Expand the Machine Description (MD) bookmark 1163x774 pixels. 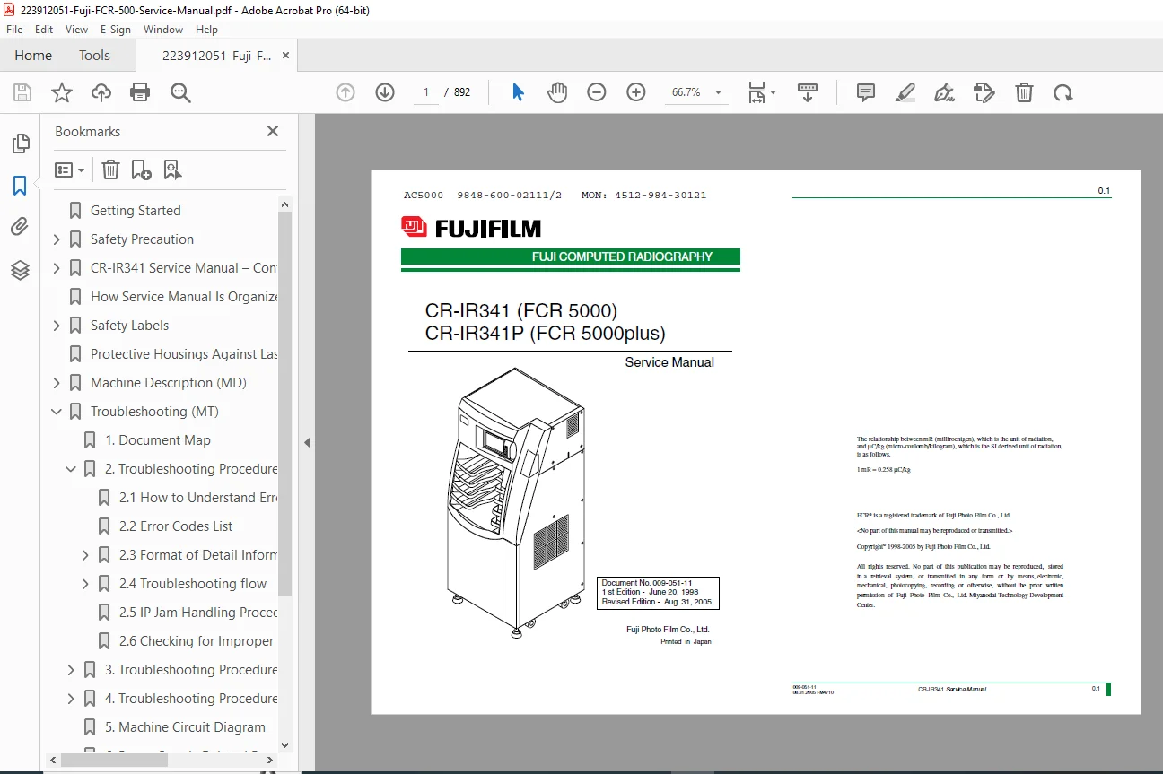57,383
